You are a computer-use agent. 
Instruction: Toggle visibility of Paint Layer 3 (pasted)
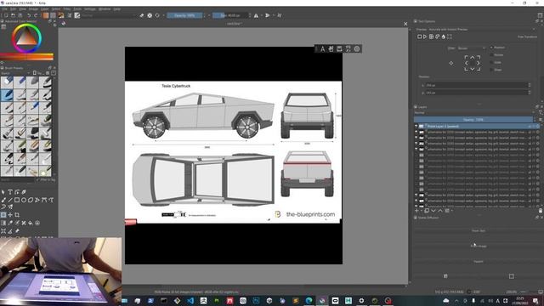pos(416,127)
